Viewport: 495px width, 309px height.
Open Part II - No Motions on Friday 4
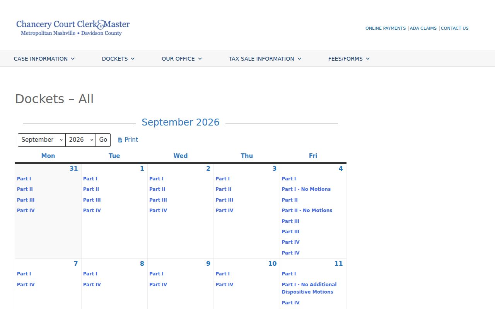[307, 211]
